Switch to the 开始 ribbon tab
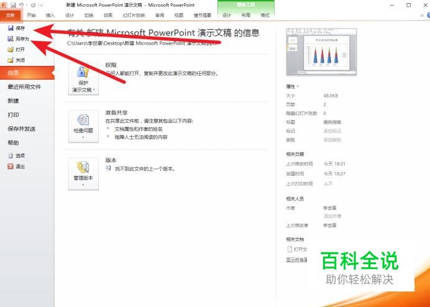 click(x=31, y=16)
